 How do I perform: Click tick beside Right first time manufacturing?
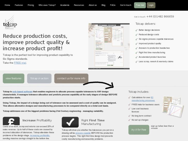pos(137,53)
